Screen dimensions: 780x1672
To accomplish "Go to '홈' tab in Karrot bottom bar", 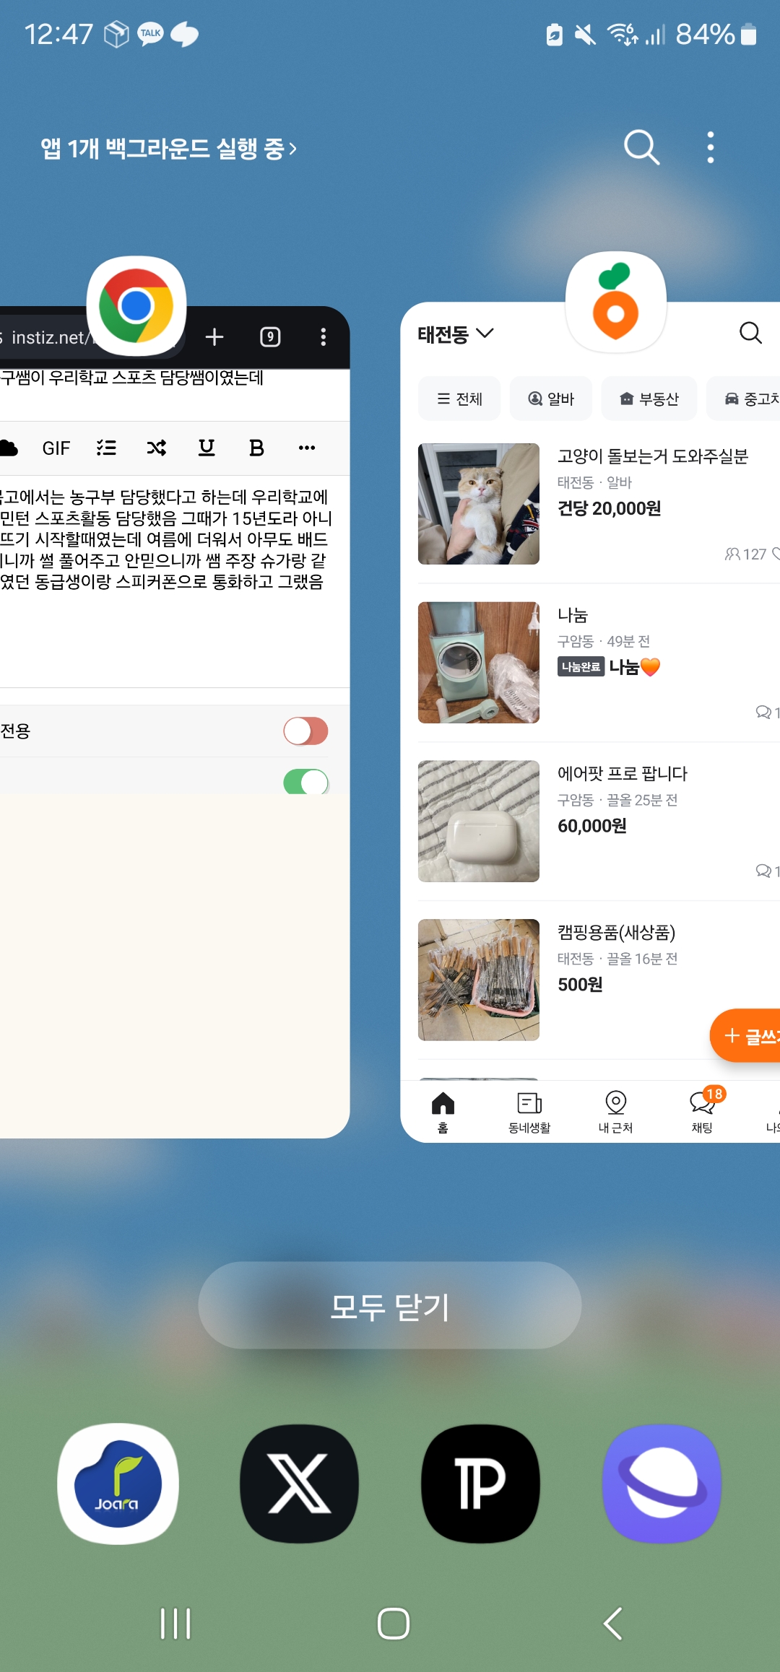I will [x=443, y=1112].
